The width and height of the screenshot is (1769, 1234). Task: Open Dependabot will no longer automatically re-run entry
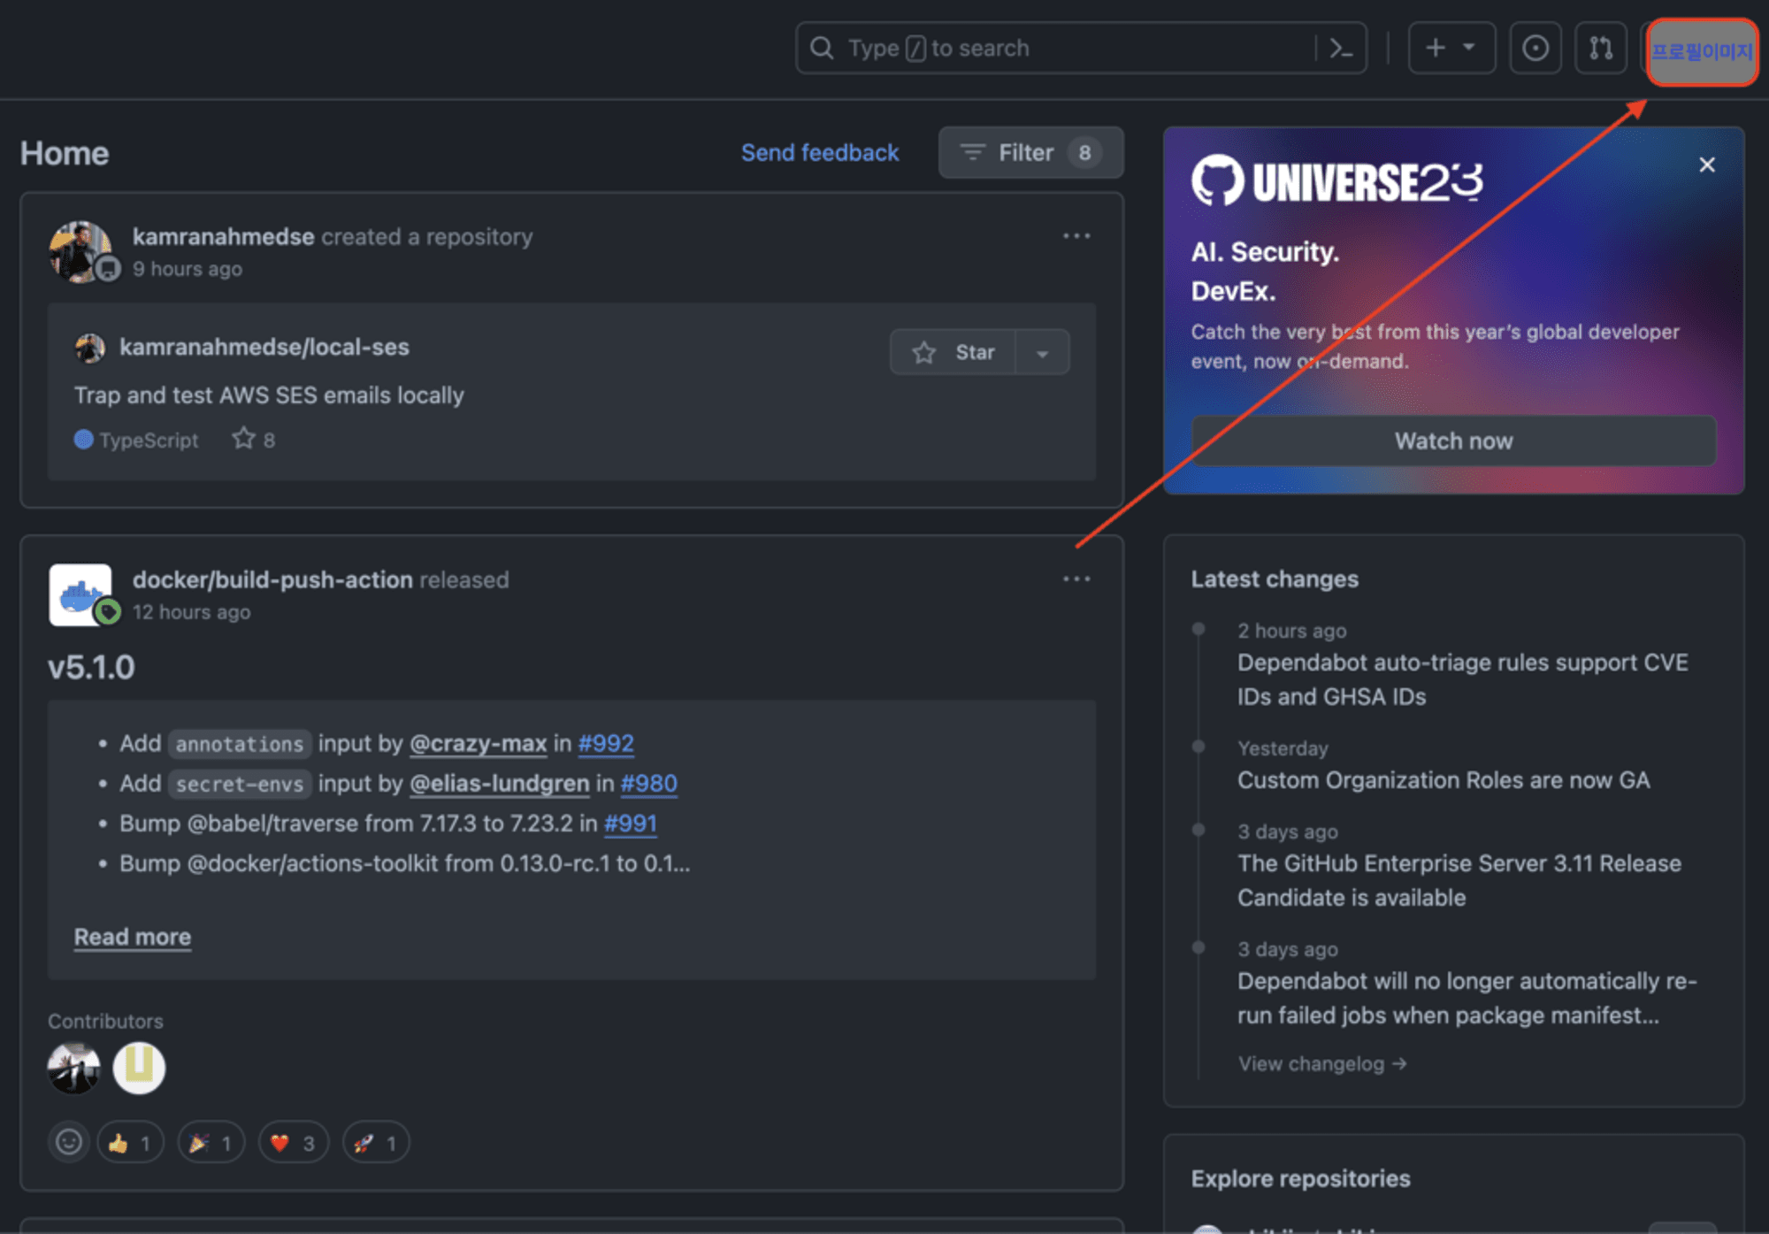coord(1467,998)
